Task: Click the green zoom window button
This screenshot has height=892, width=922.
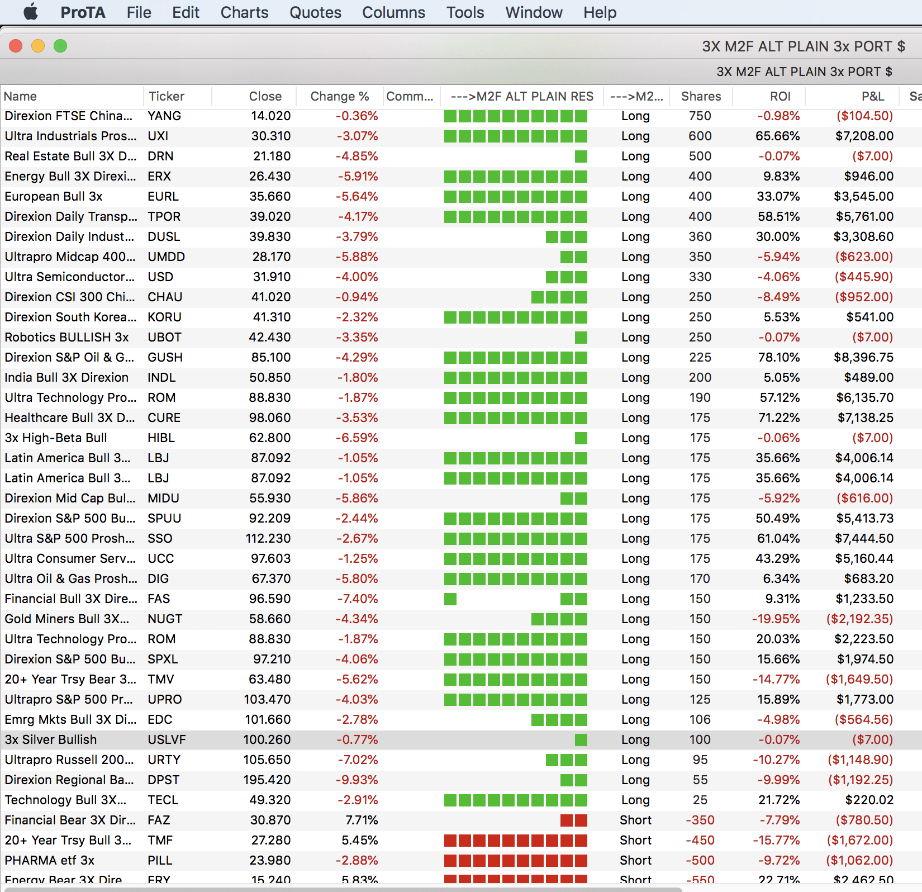Action: [60, 46]
